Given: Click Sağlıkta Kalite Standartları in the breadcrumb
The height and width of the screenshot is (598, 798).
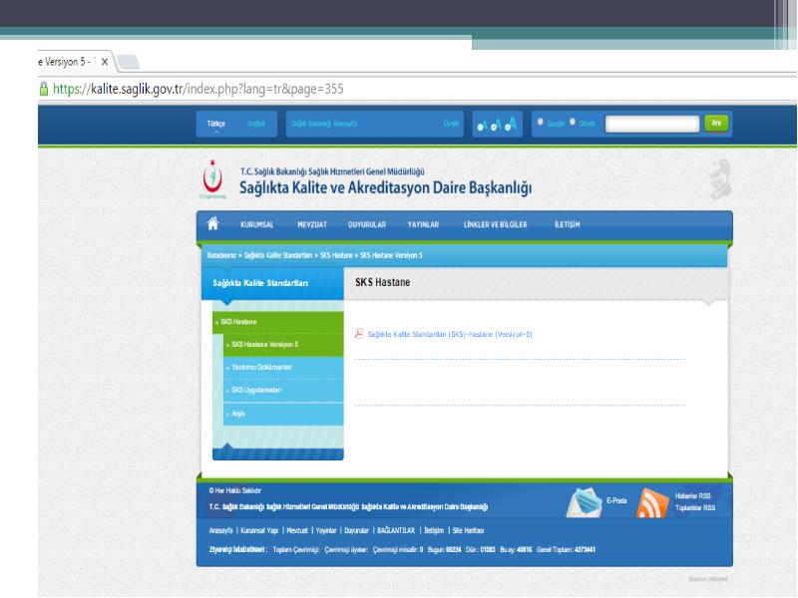Looking at the screenshot, I should [278, 255].
